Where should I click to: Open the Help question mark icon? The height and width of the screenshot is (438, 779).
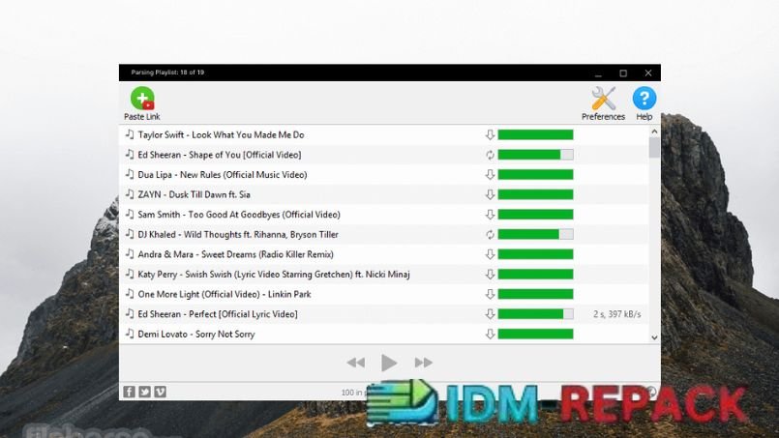coord(644,103)
